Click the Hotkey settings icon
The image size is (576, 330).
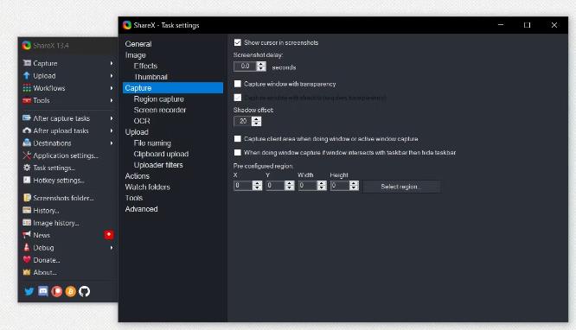point(27,180)
